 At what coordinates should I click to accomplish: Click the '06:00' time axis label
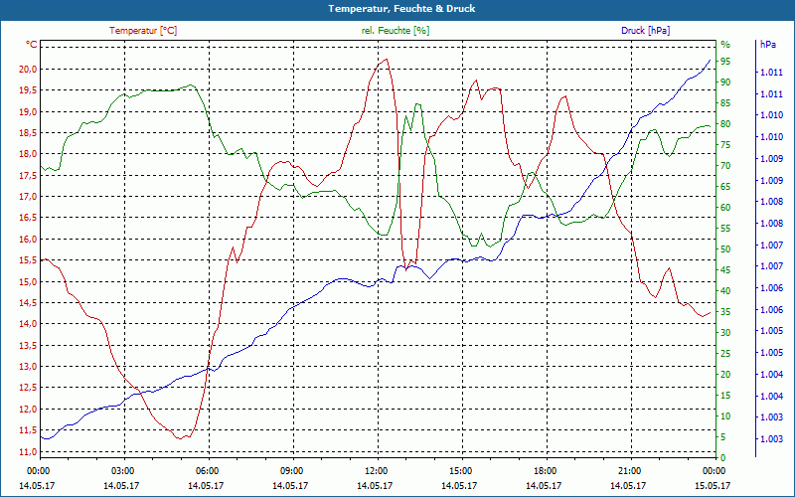[209, 470]
